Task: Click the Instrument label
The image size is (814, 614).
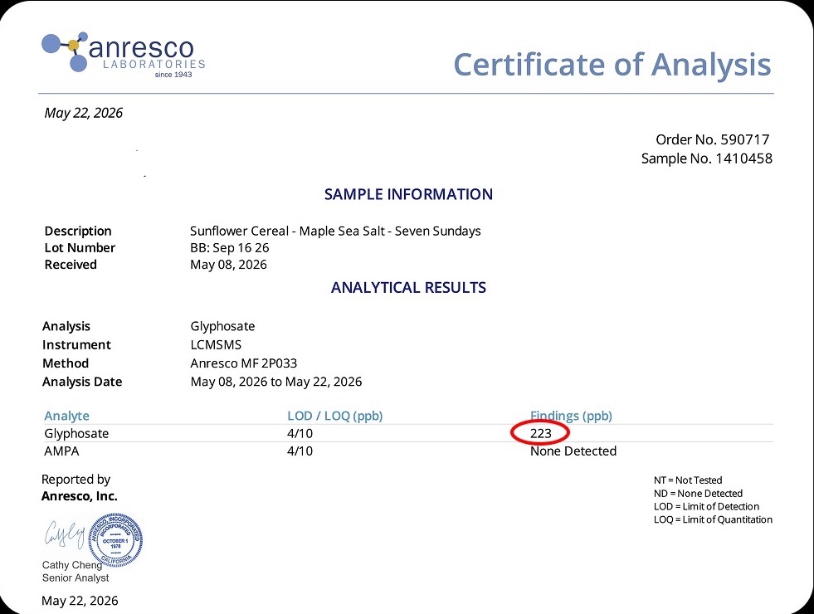Action: (x=76, y=344)
